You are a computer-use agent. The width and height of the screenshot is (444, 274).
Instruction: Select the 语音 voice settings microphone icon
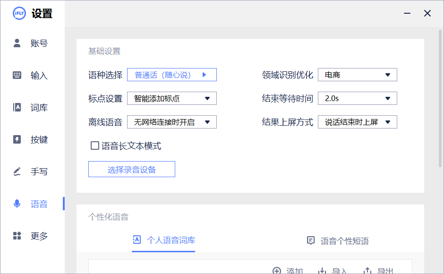pyautogui.click(x=17, y=204)
